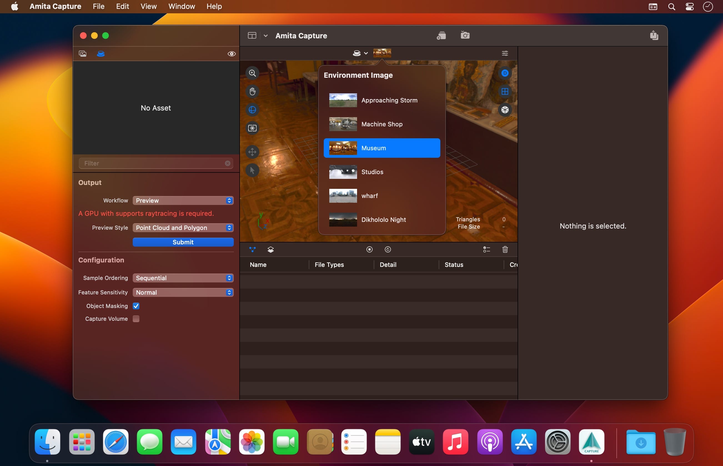723x466 pixels.
Task: Open the Sample Ordering dropdown
Action: [183, 278]
